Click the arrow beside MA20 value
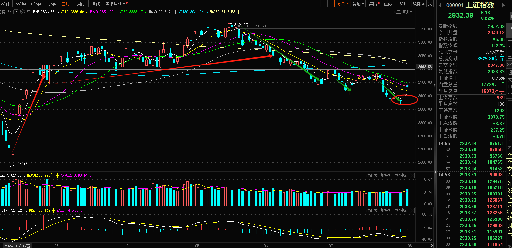 pos(117,12)
